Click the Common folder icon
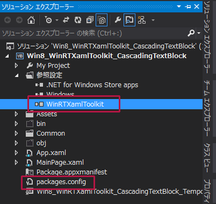 click(x=30, y=133)
